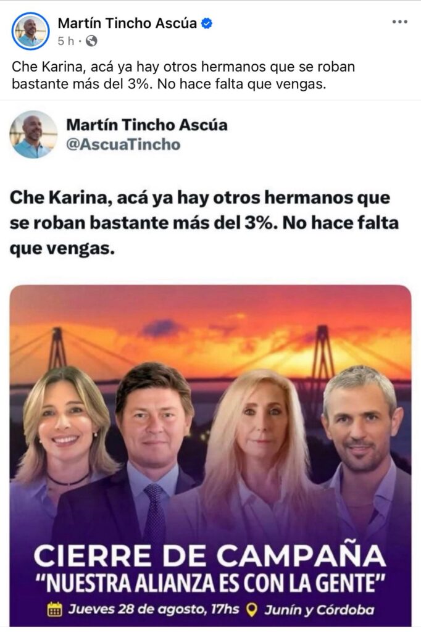Image resolution: width=421 pixels, height=632 pixels.
Task: Click the post caption starting with Che Karina
Action: [183, 75]
